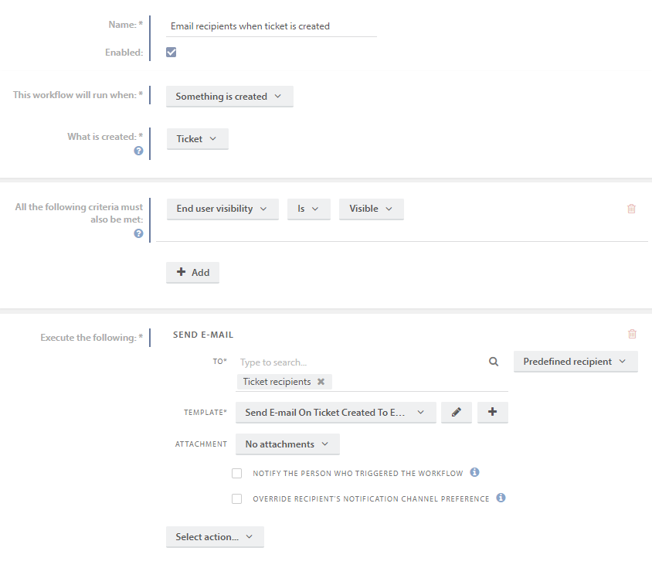Click the search magnifier in the TO field
This screenshot has width=652, height=568.
pyautogui.click(x=493, y=362)
